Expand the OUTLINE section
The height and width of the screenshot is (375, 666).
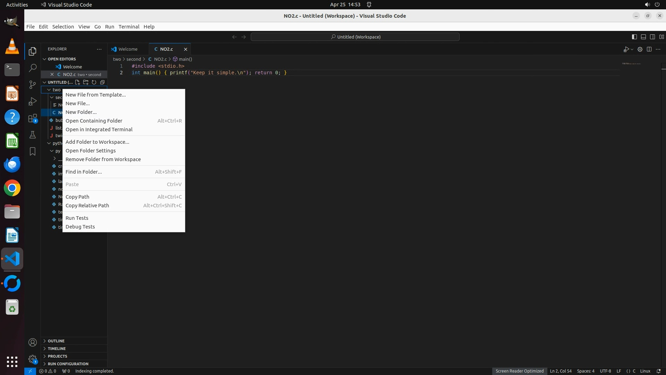coord(56,341)
